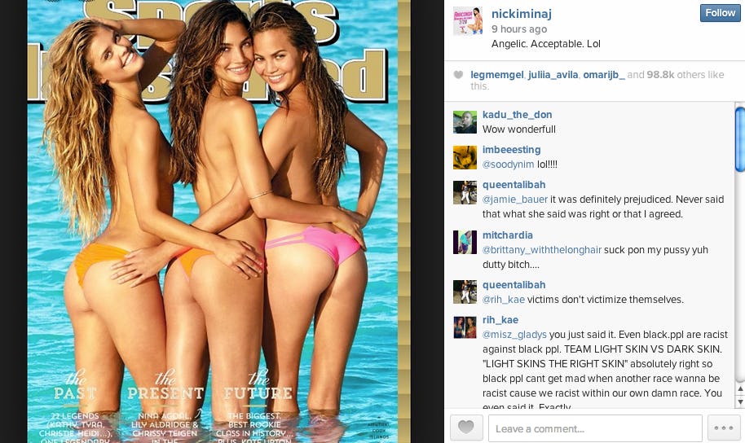The image size is (745, 443).
Task: Click the comments scrollbar thumb
Action: [x=740, y=139]
